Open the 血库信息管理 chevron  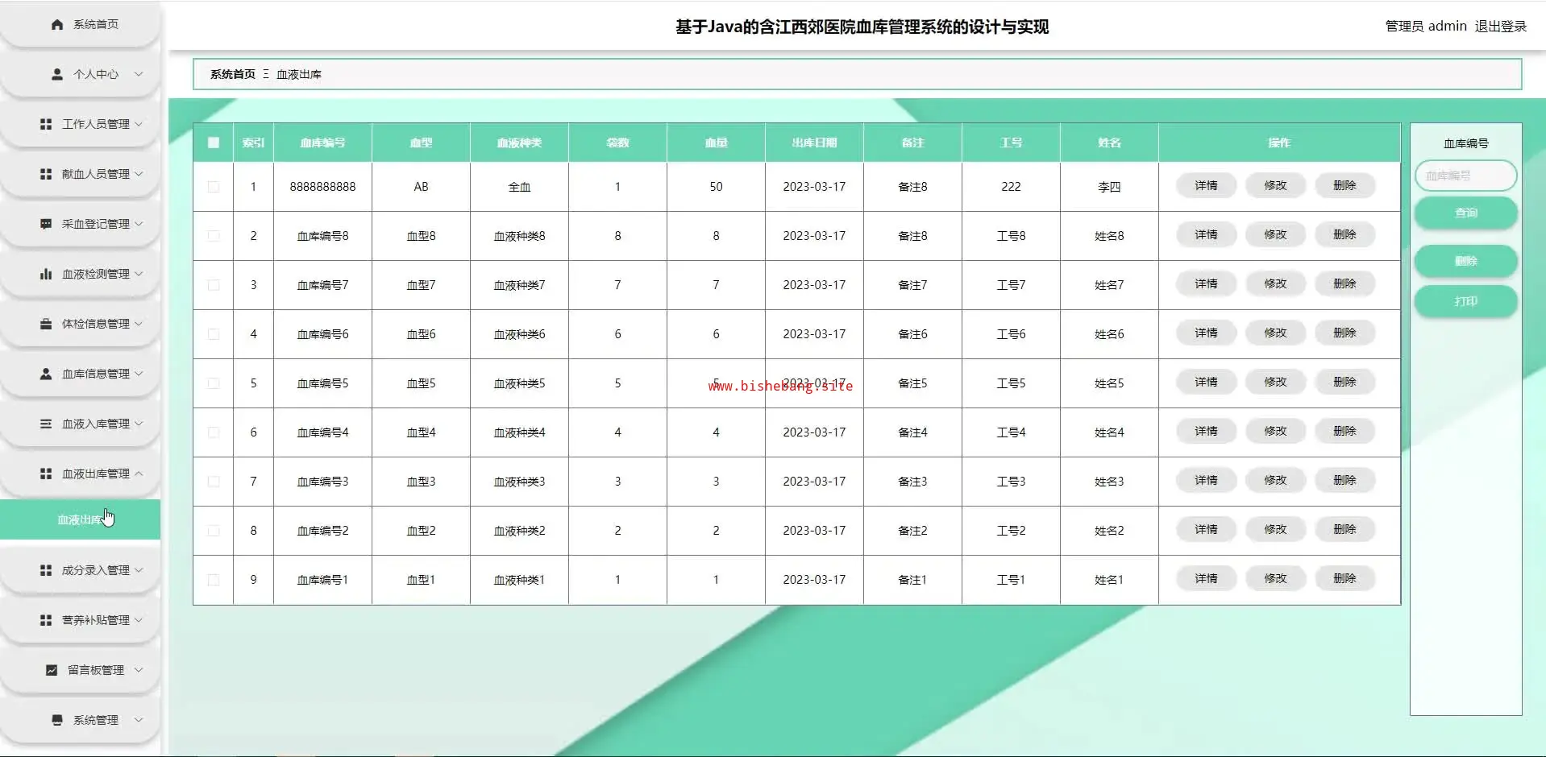point(139,374)
